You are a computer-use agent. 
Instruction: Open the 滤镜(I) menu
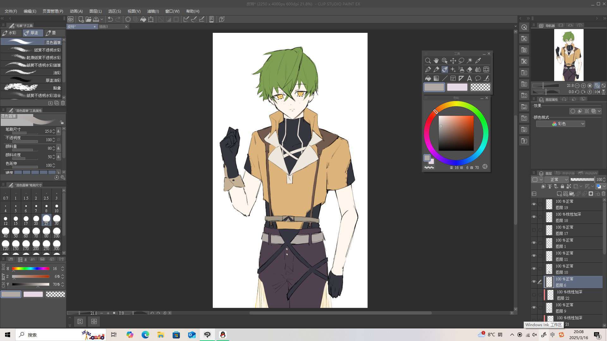pyautogui.click(x=153, y=11)
